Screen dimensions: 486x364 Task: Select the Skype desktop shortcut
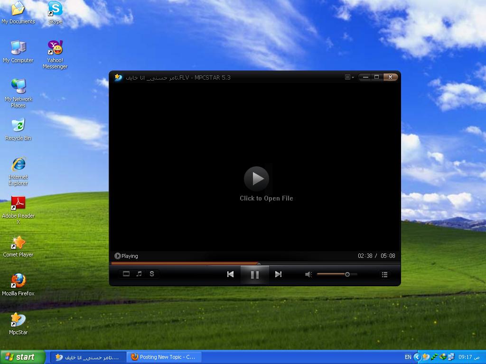click(55, 13)
